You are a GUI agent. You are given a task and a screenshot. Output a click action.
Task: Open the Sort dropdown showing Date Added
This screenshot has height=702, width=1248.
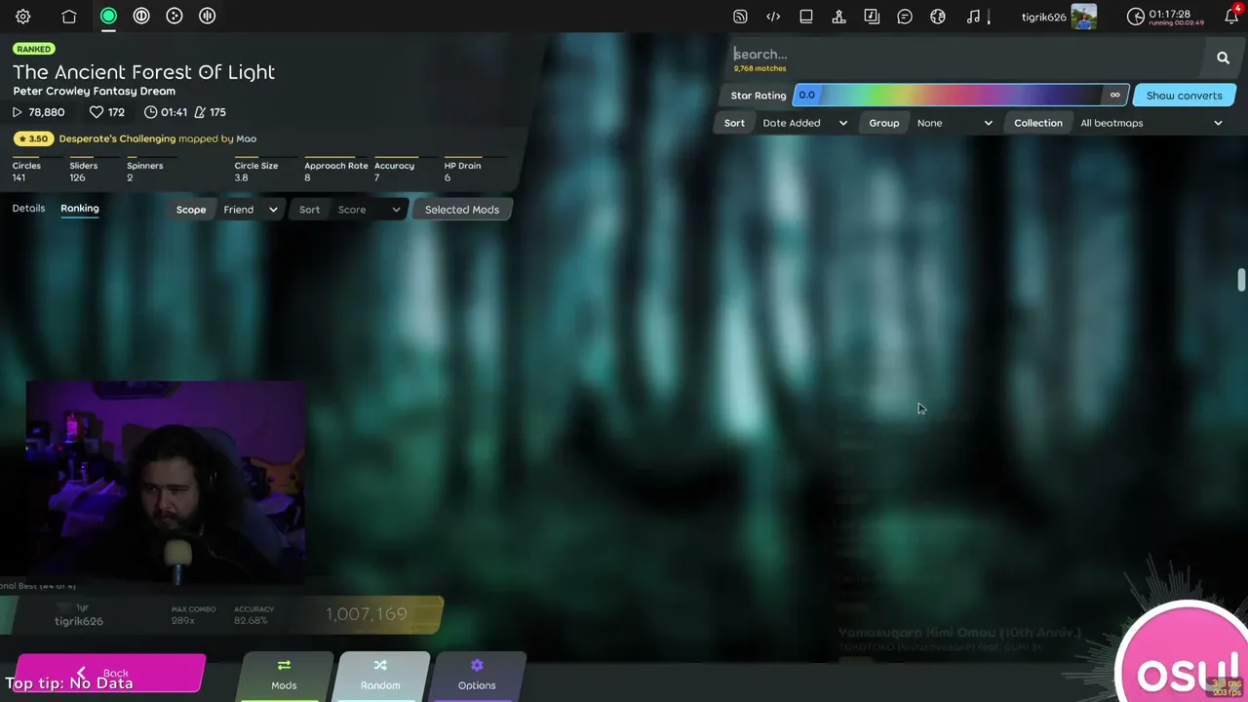tap(805, 123)
